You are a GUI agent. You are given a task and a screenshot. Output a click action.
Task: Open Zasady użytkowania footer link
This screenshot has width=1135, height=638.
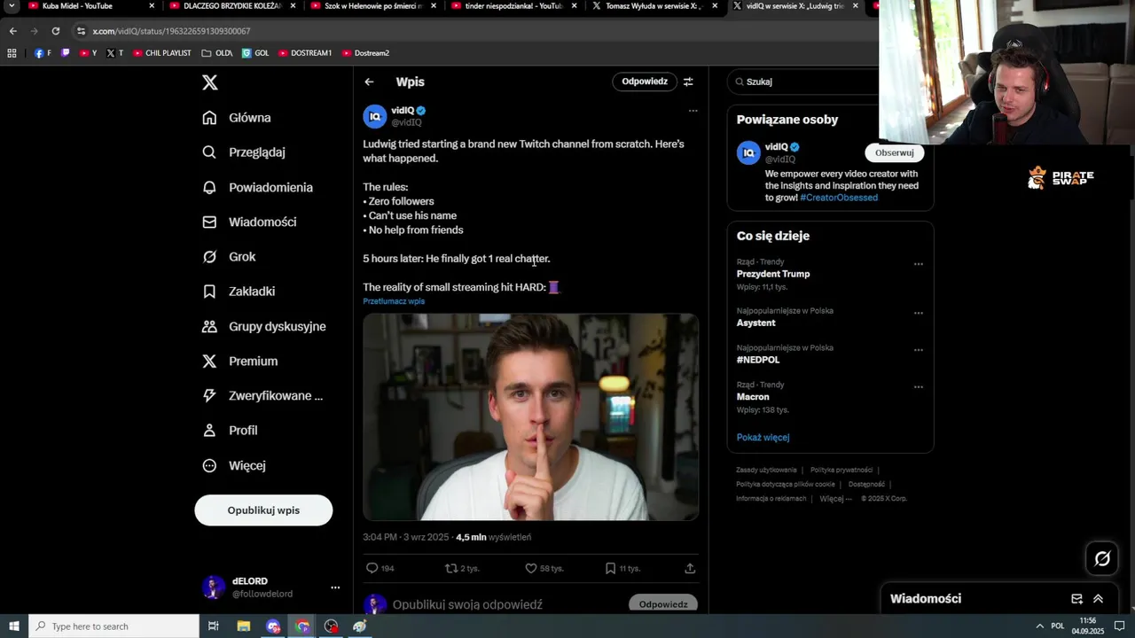pos(766,471)
